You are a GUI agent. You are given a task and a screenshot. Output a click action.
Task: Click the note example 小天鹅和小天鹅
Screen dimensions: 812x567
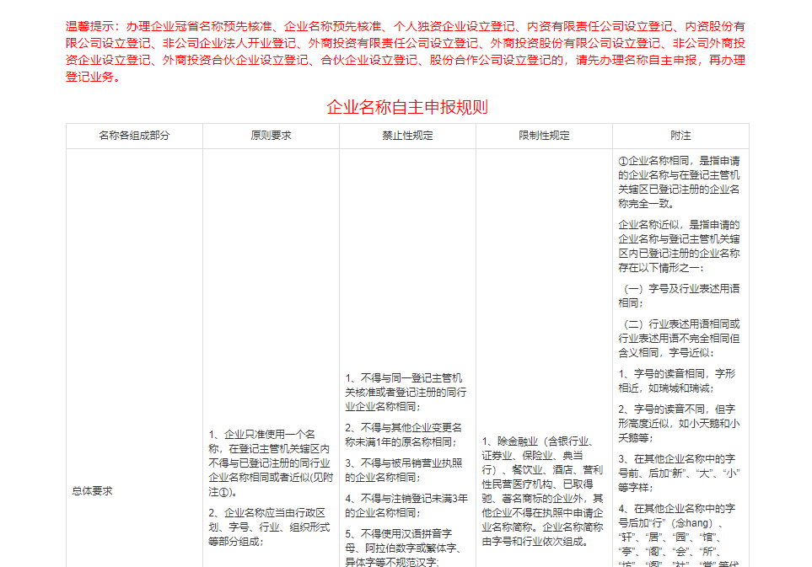(x=680, y=423)
